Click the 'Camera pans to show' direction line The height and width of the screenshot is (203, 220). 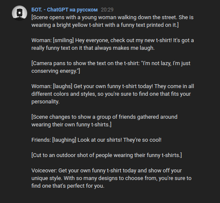(x=111, y=63)
